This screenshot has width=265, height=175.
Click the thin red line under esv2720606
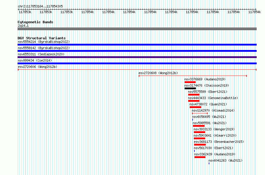(x=137, y=70)
